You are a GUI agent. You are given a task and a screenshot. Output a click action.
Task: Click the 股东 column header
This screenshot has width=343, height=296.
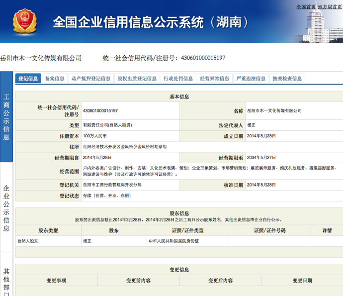(114, 230)
